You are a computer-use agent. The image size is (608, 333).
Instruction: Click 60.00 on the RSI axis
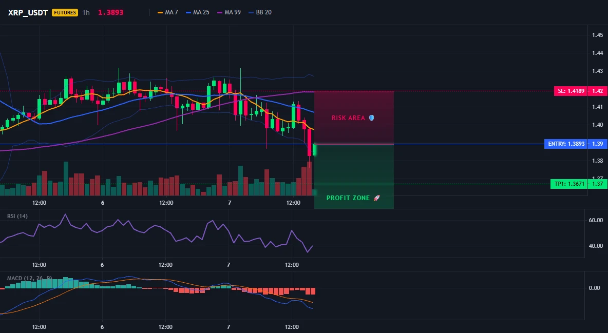pos(596,220)
